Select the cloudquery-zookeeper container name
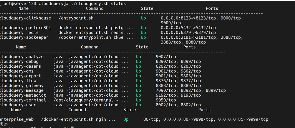This screenshot has height=128, width=295. (x=24, y=38)
